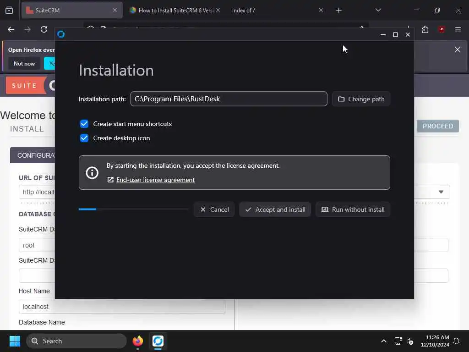469x352 pixels.
Task: Click Accept and install button
Action: pos(275,209)
